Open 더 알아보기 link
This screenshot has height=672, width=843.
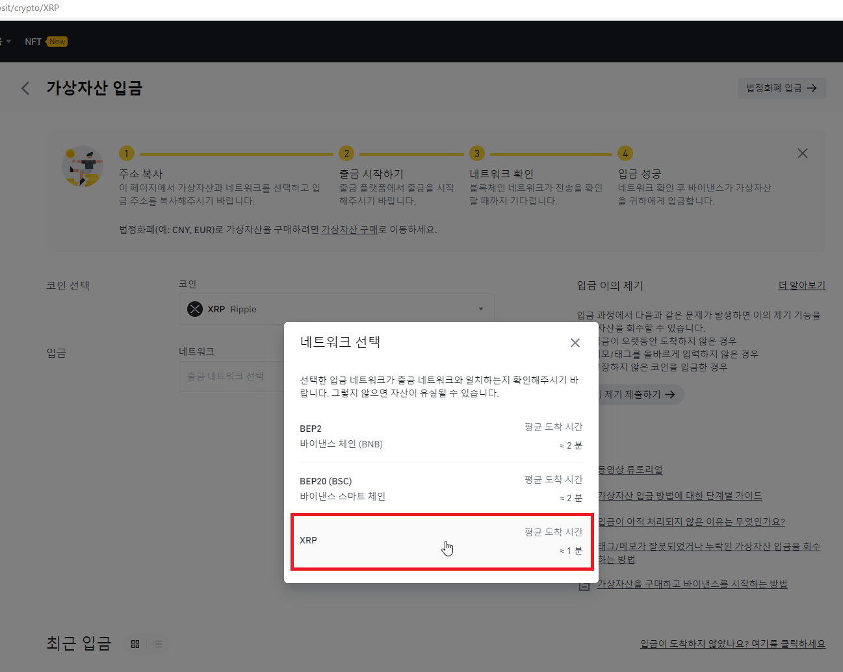[802, 286]
